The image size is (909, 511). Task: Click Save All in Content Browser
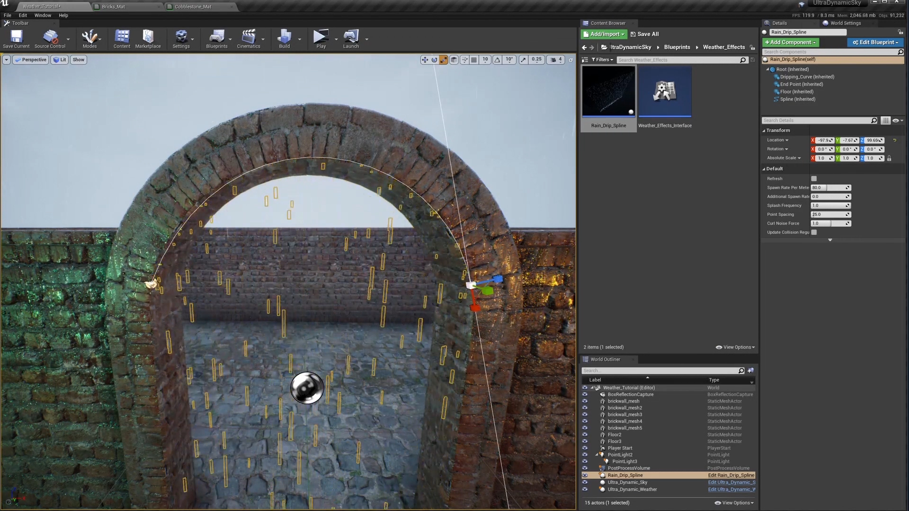coord(644,34)
